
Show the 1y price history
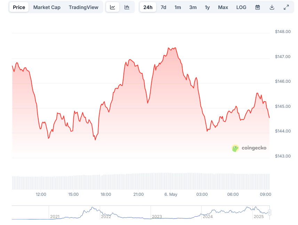(x=207, y=7)
